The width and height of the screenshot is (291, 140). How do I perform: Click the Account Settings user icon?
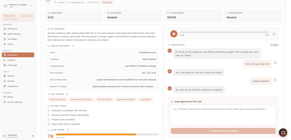pyautogui.click(x=5, y=102)
